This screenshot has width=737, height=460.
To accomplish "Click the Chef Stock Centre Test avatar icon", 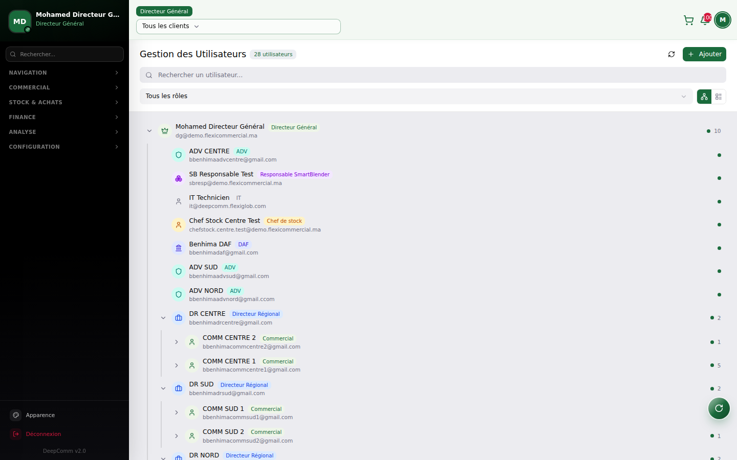I will pos(179,225).
